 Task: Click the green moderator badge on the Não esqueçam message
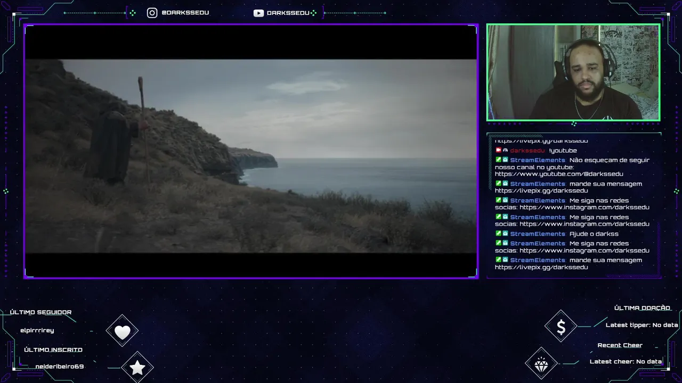pos(498,160)
